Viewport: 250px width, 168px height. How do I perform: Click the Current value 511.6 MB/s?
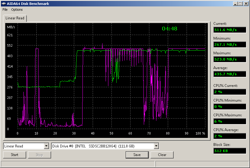pos(230,30)
